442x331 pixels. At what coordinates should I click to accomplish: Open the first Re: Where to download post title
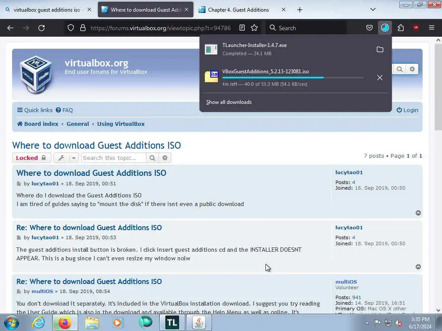[89, 228]
